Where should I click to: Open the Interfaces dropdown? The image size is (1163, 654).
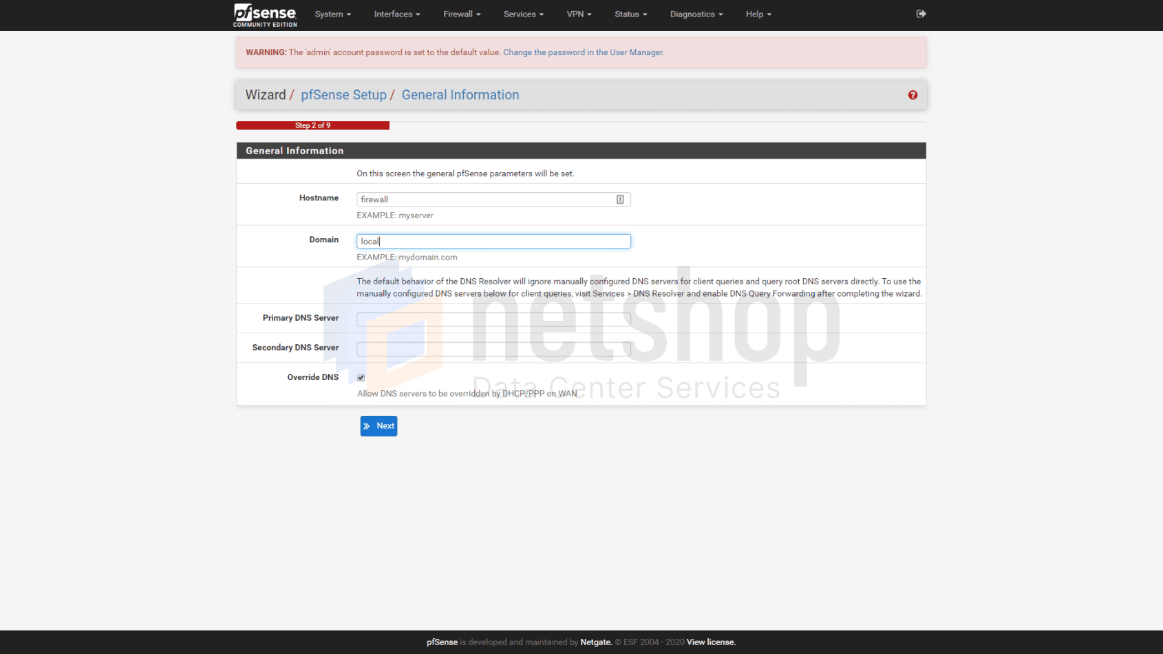(x=396, y=14)
